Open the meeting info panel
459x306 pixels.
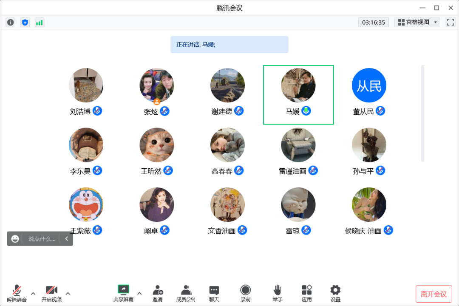[x=10, y=22]
